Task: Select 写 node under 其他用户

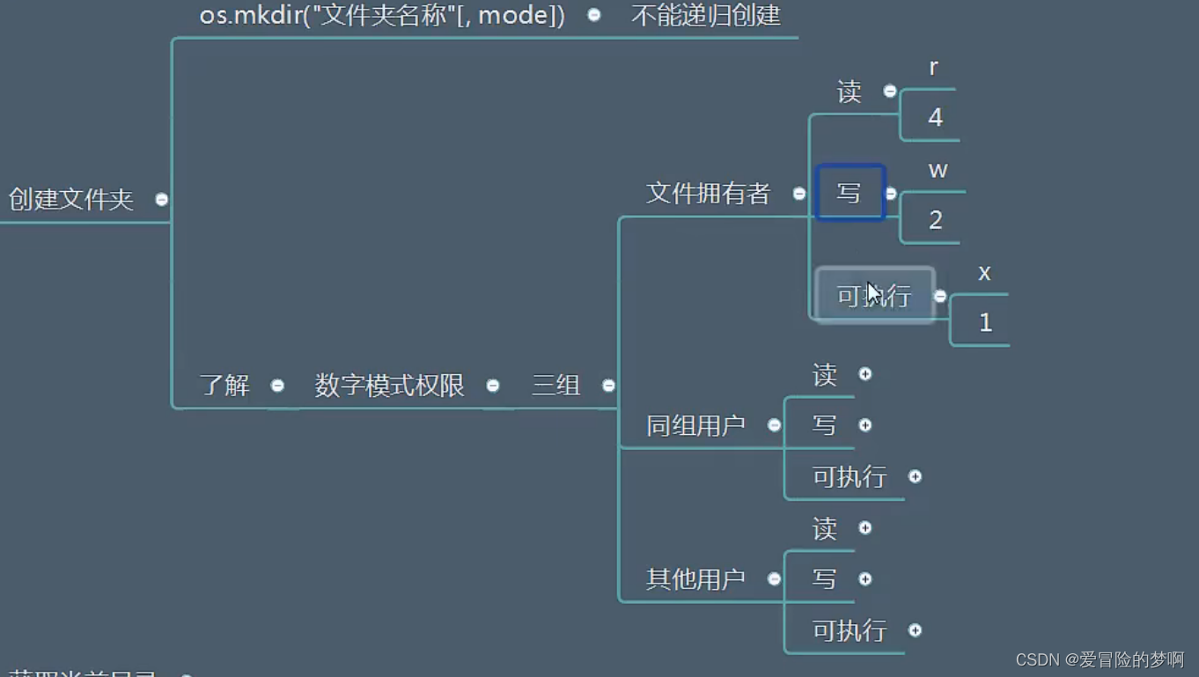Action: pyautogui.click(x=825, y=579)
